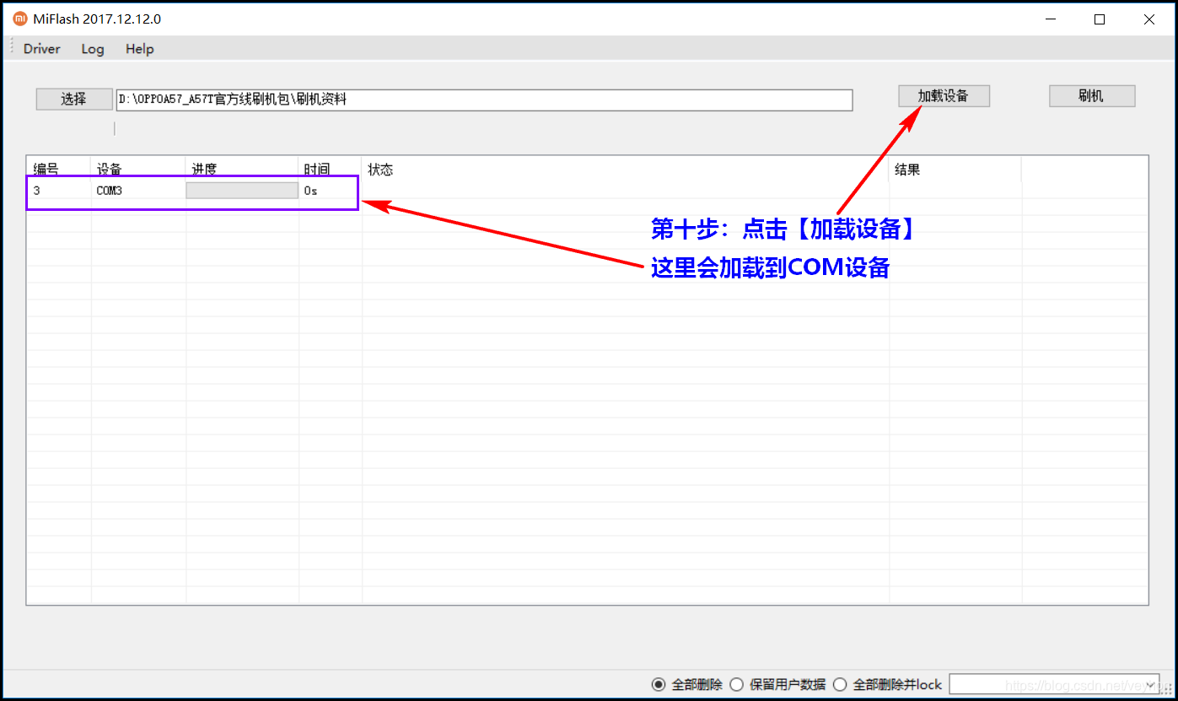1178x701 pixels.
Task: Click the flash package path input field
Action: tap(484, 100)
